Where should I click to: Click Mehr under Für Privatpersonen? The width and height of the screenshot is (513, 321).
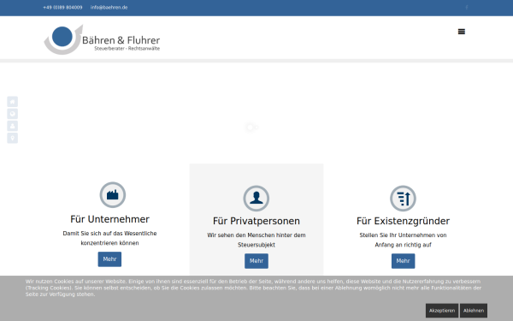coord(256,261)
